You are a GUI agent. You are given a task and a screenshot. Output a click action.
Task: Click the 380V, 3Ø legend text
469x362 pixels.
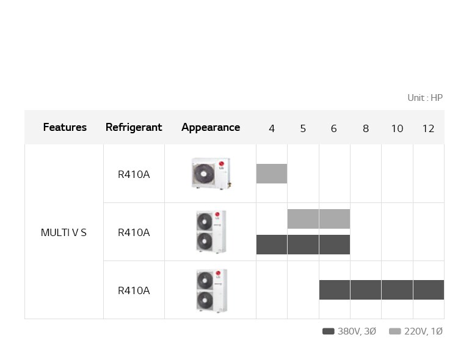coord(357,331)
